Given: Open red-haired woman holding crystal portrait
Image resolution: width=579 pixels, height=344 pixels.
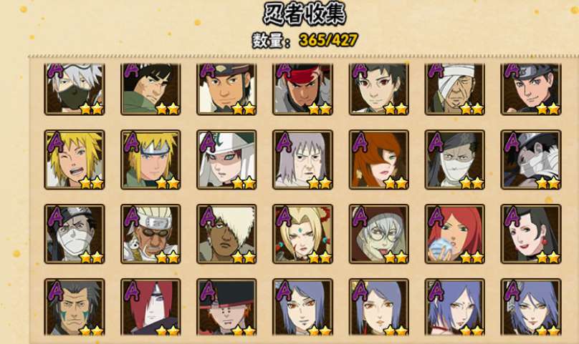Looking at the screenshot, I should [454, 234].
